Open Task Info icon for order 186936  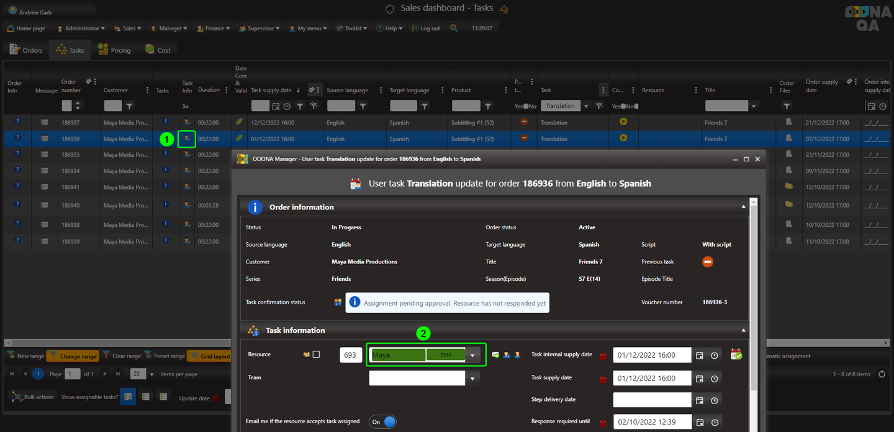click(x=187, y=139)
